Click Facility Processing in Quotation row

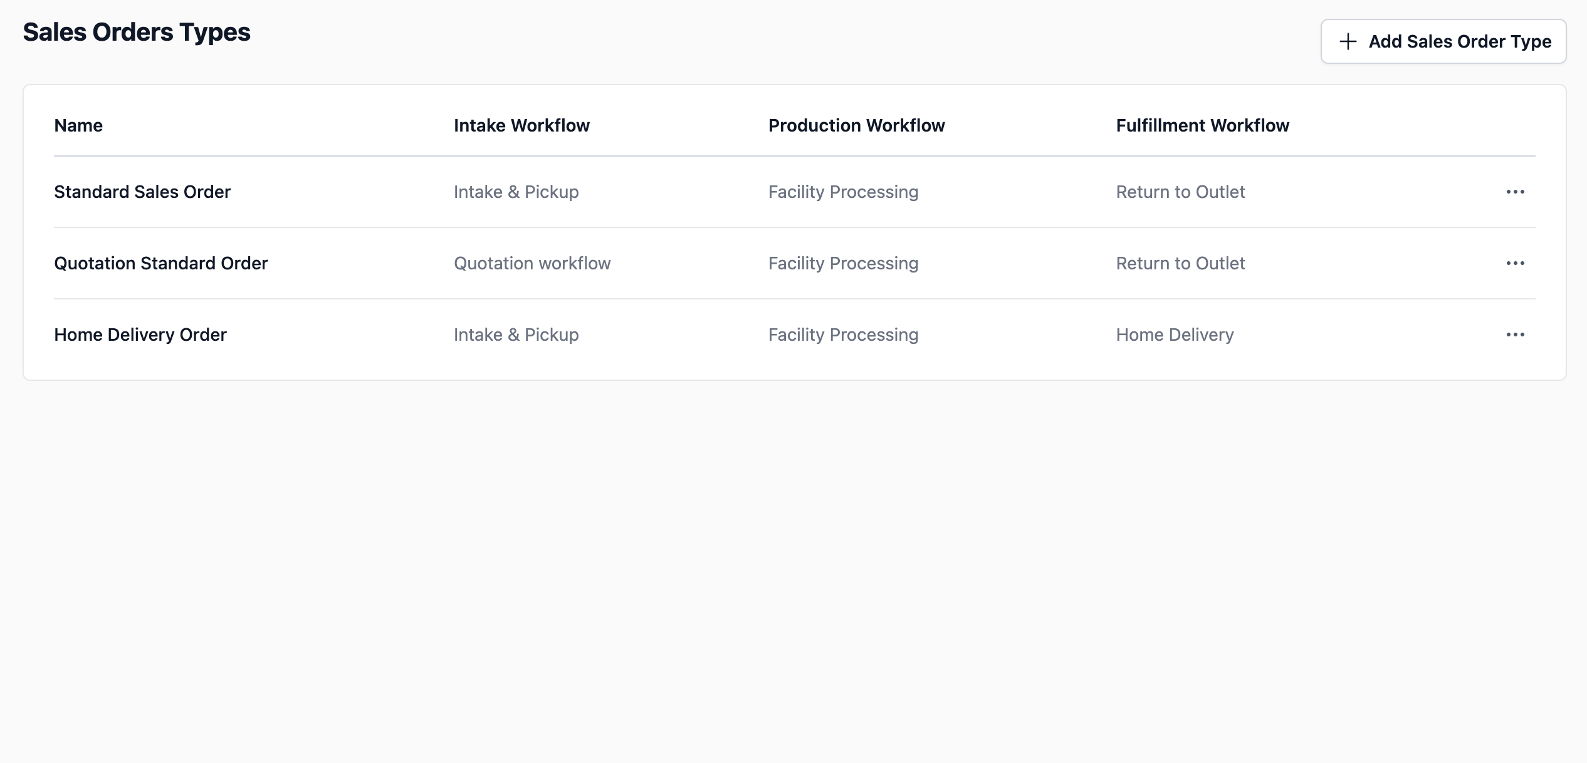click(843, 263)
